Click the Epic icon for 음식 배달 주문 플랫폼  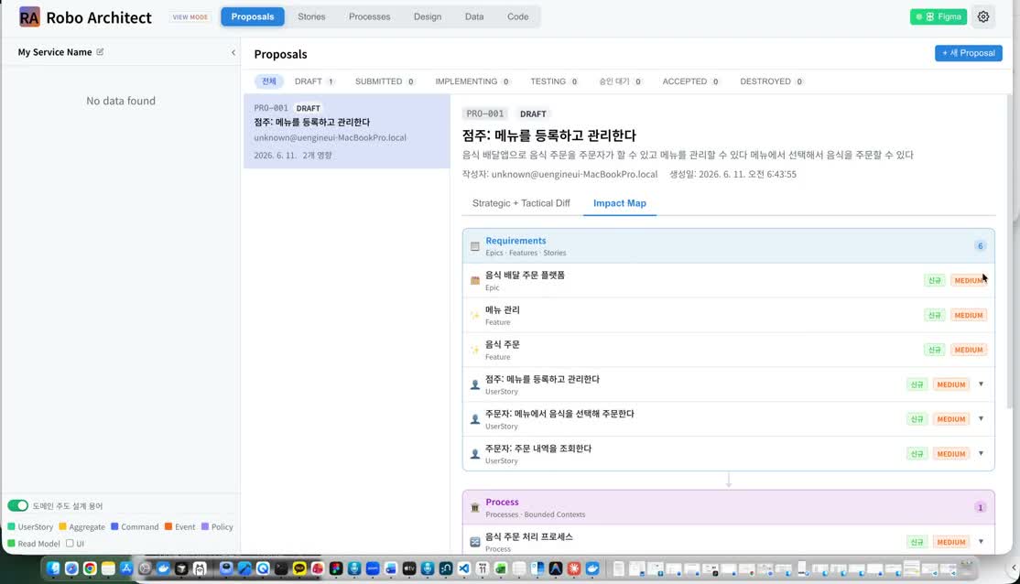tap(475, 280)
